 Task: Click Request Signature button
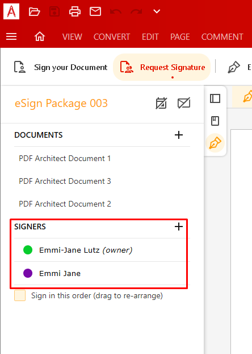tap(162, 67)
